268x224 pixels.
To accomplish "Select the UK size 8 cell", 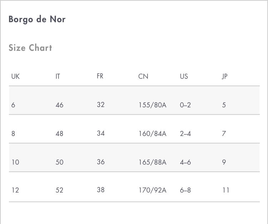I will 13,133.
